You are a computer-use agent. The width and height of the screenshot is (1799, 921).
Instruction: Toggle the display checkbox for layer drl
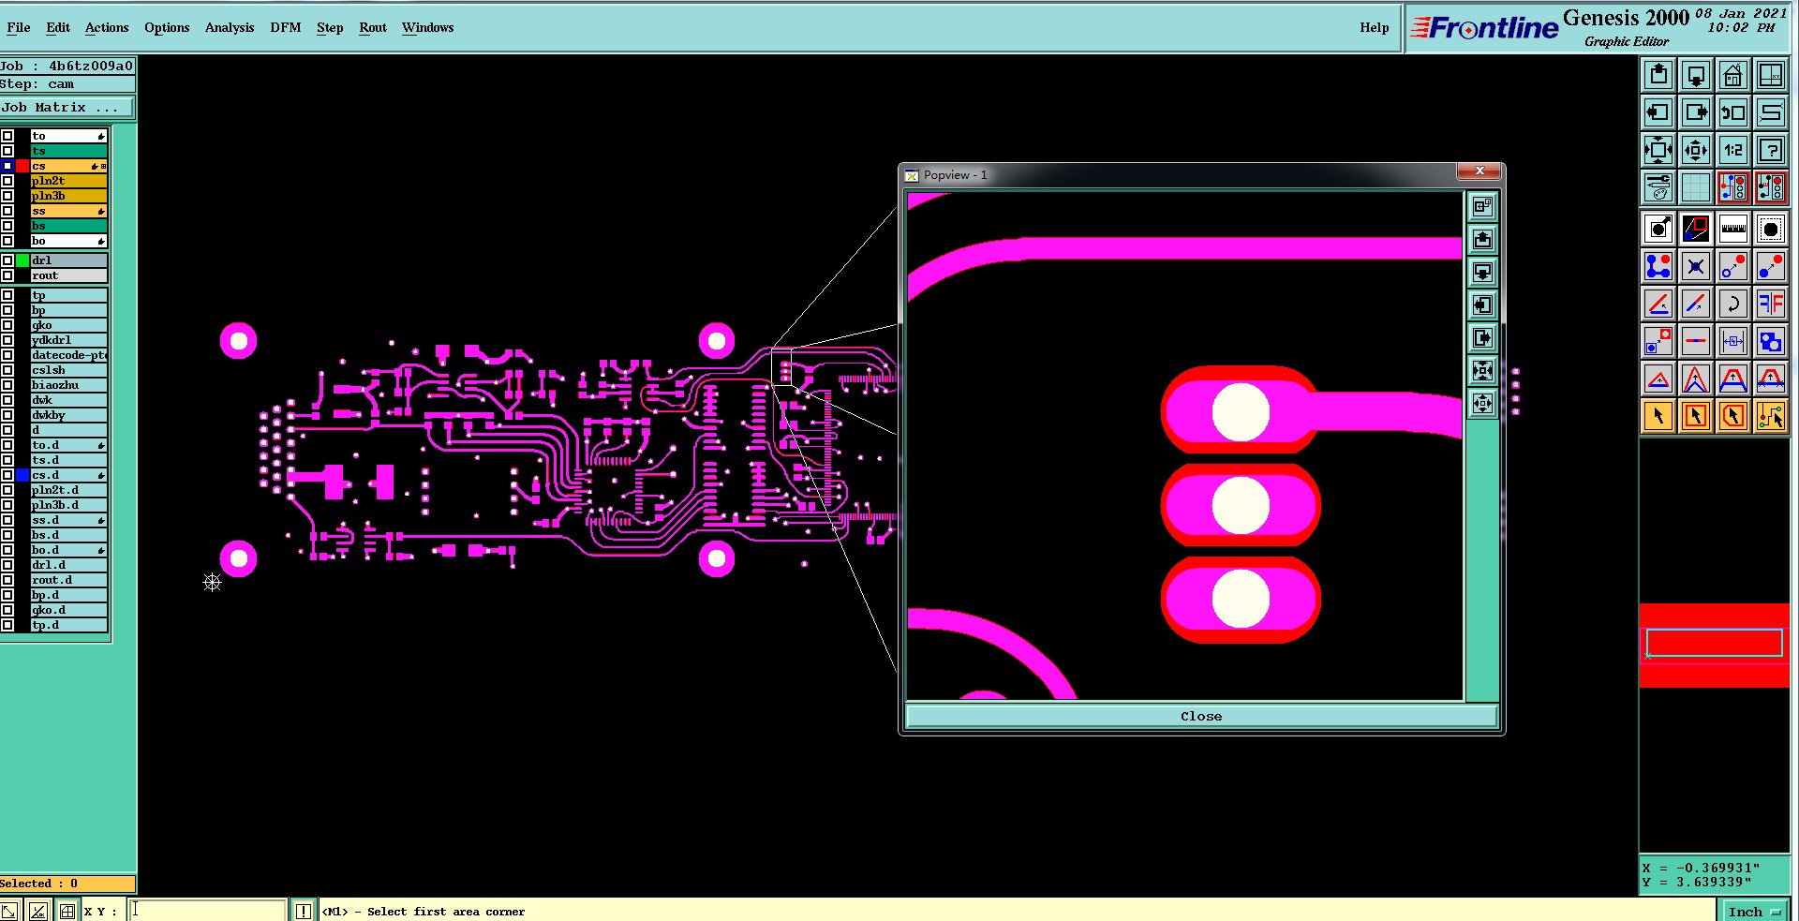click(x=7, y=260)
